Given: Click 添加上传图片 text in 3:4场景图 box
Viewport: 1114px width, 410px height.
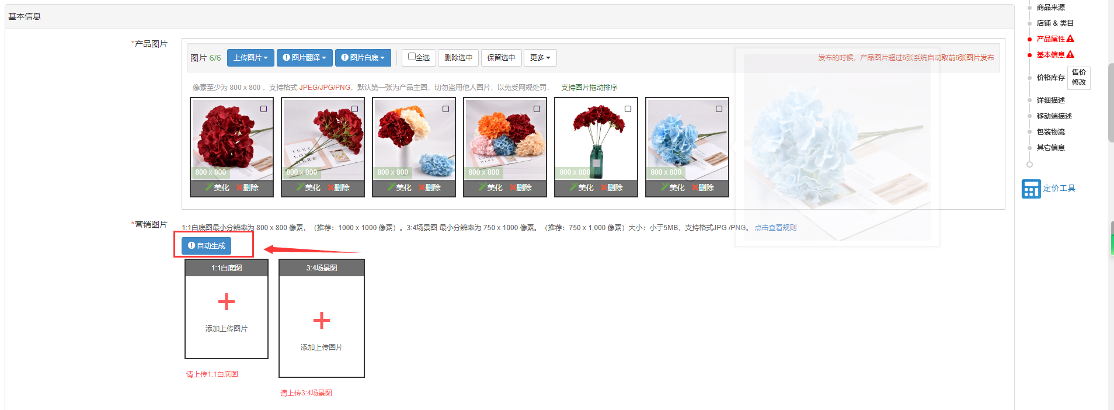Looking at the screenshot, I should click(322, 348).
